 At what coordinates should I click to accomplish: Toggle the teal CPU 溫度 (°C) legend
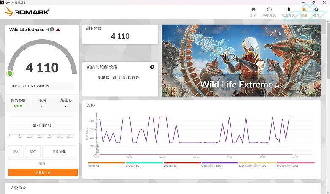click(x=144, y=164)
